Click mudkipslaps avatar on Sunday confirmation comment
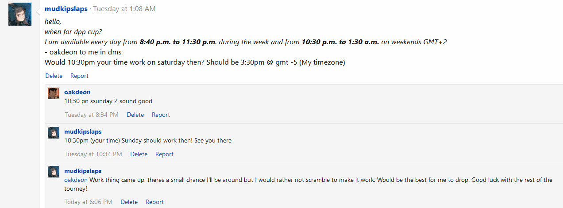Image resolution: width=563 pixels, height=208 pixels. pyautogui.click(x=54, y=132)
